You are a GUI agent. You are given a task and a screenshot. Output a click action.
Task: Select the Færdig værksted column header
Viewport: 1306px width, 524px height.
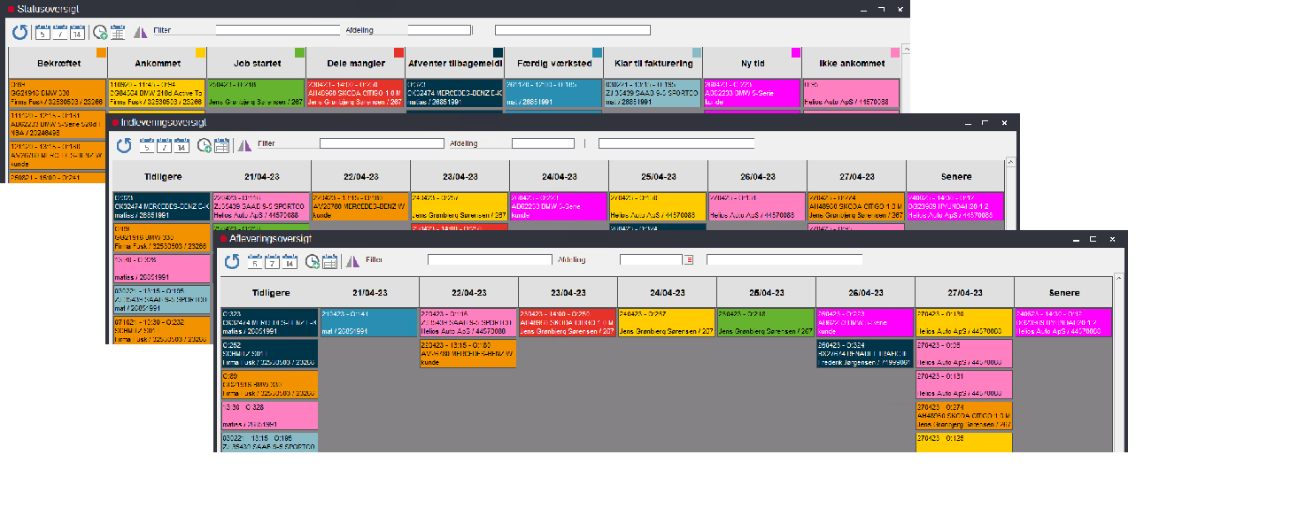click(553, 64)
